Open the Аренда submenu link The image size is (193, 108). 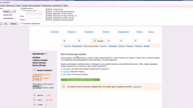click(x=130, y=46)
